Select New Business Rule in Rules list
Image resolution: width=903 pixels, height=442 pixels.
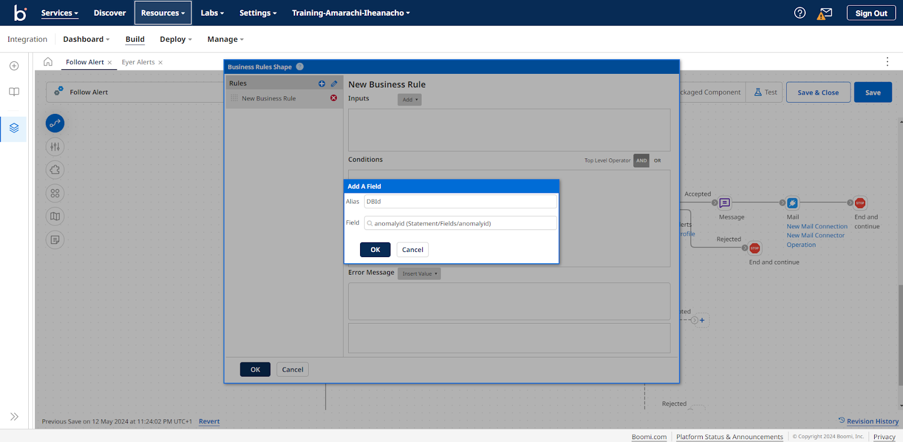point(269,99)
